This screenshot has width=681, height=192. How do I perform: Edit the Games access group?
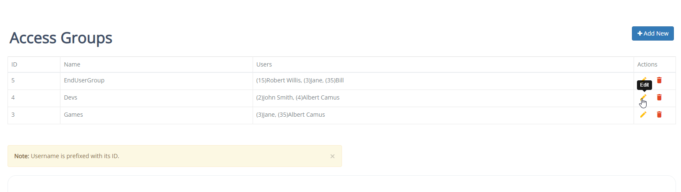pyautogui.click(x=643, y=115)
